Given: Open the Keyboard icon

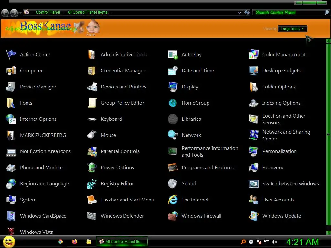Looking at the screenshot, I should 92,119.
